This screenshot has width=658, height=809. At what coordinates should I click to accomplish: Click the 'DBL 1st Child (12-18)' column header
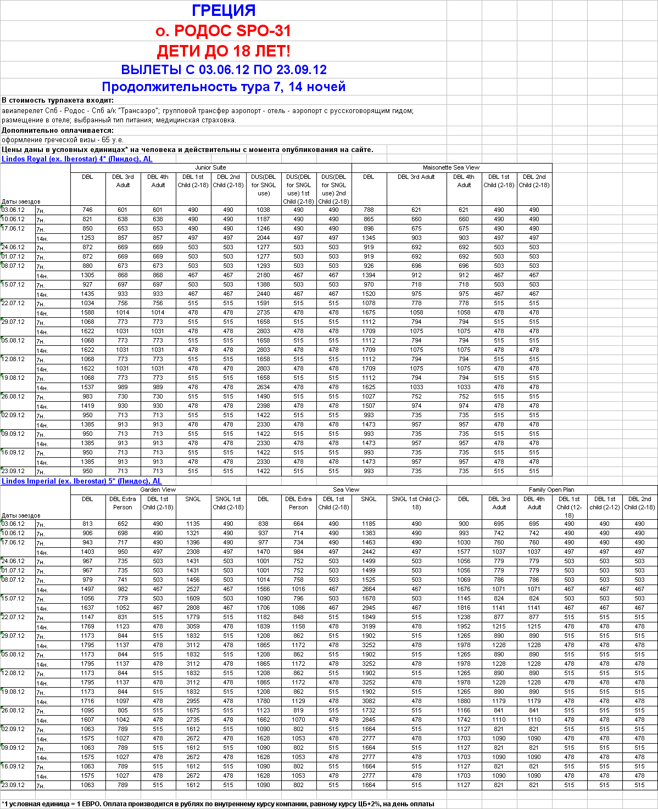tap(569, 507)
